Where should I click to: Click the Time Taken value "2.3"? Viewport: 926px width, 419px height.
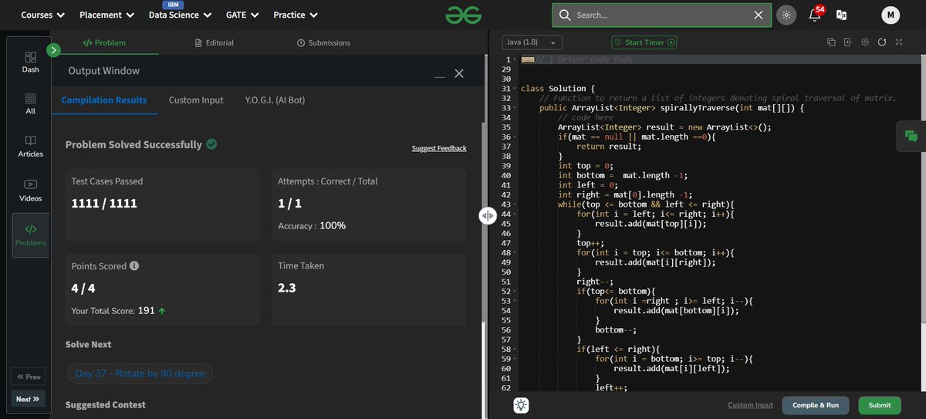(286, 288)
